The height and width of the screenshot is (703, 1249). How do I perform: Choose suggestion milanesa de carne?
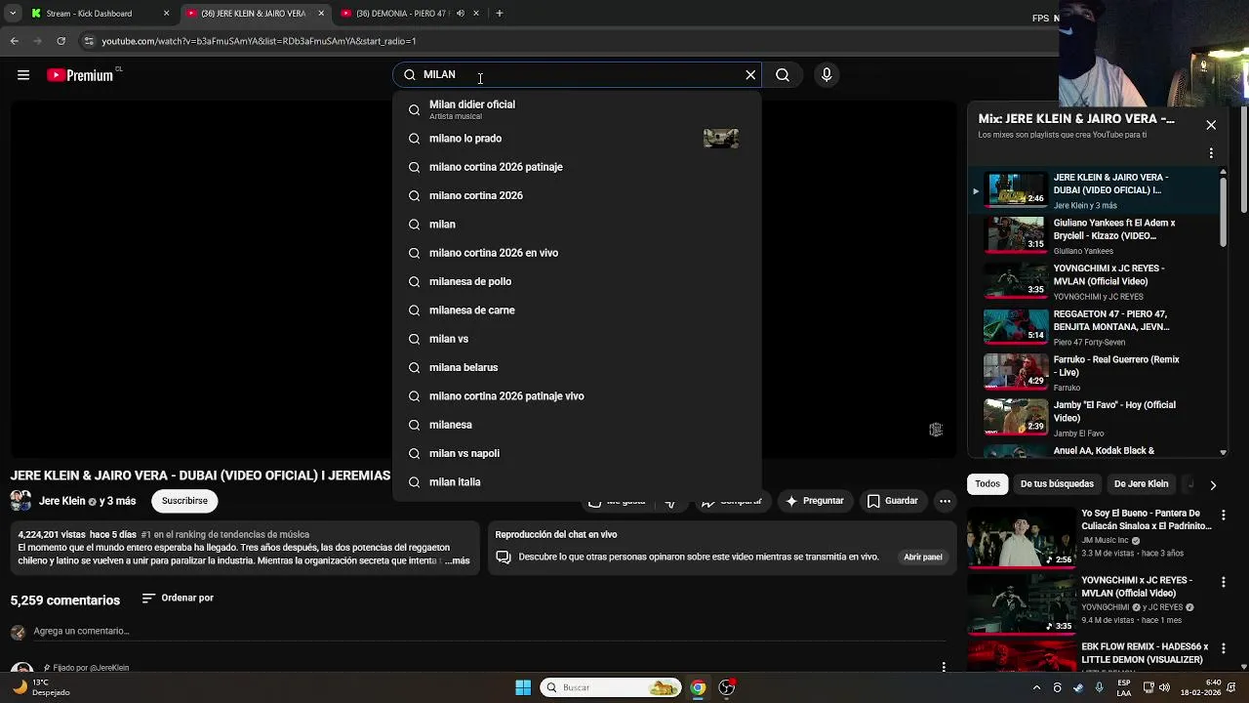click(x=577, y=310)
